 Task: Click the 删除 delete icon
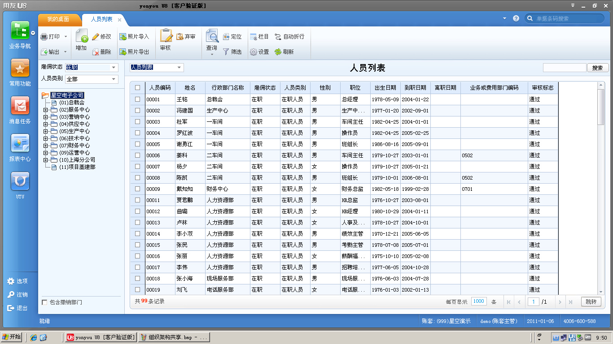tap(96, 52)
